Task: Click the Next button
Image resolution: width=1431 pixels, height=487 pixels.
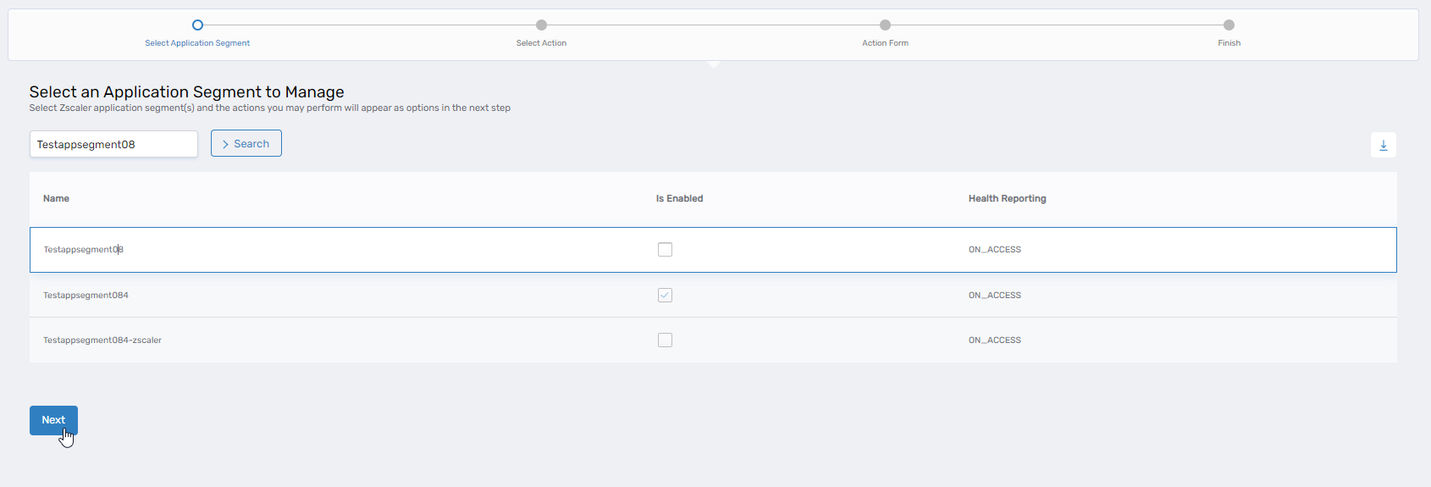Action: pos(53,420)
